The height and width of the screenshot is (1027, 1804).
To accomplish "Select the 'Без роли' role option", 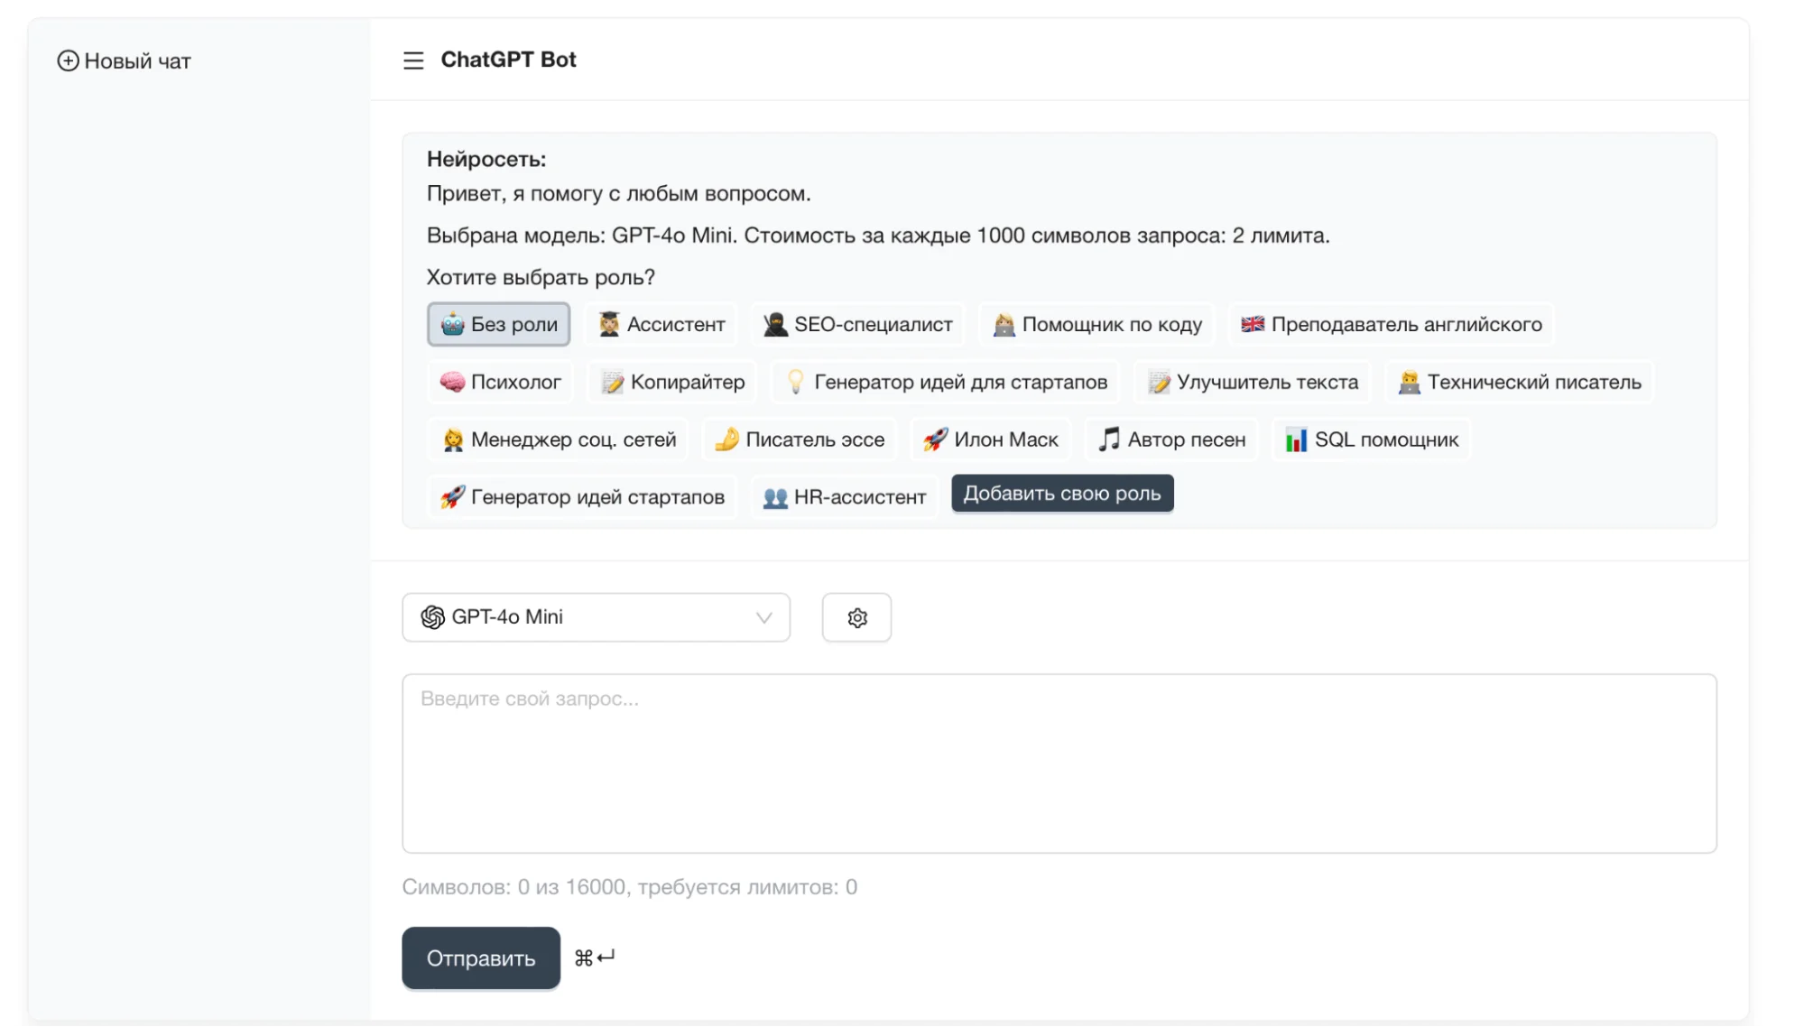I will (498, 324).
